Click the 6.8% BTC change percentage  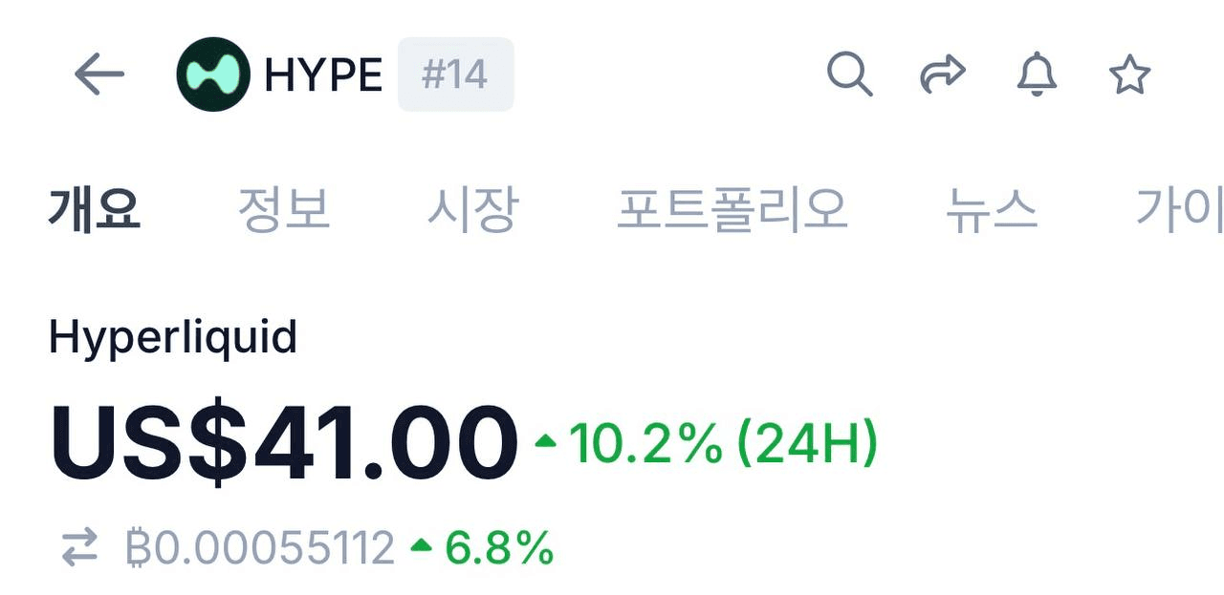click(484, 548)
